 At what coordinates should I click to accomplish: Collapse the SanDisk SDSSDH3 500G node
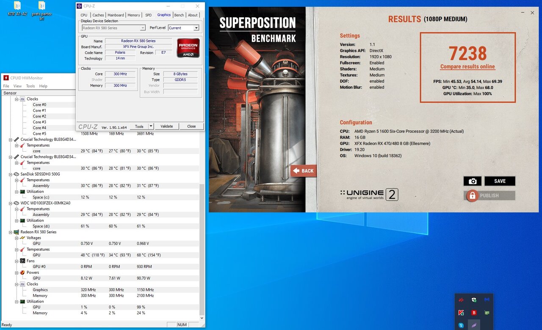[11, 174]
